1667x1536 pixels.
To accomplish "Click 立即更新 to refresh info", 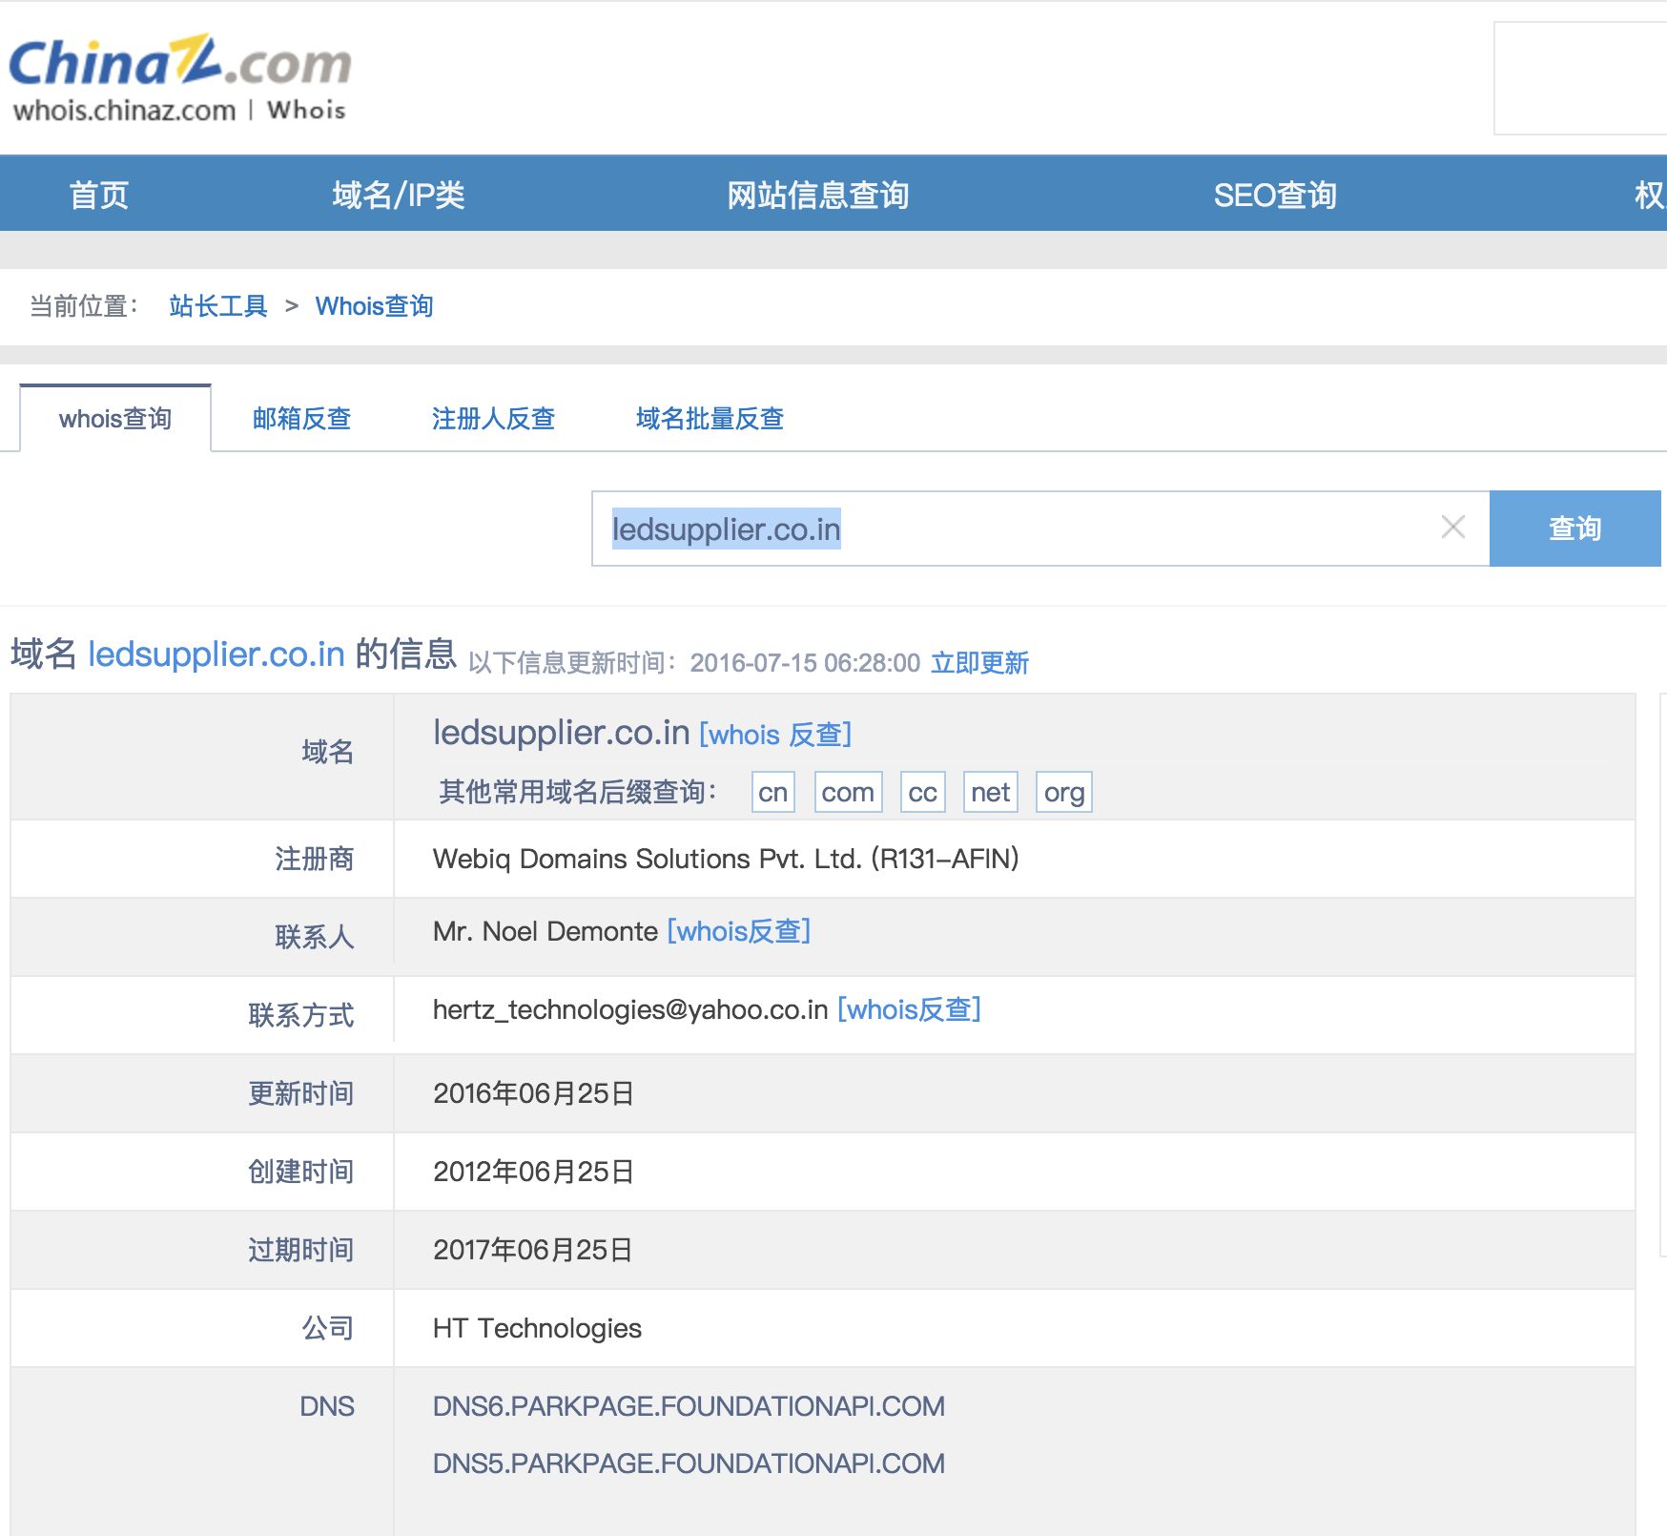I will click(x=979, y=662).
